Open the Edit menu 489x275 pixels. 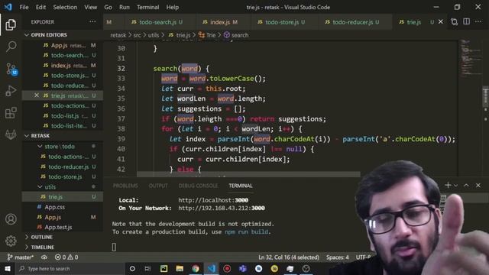[x=40, y=7]
